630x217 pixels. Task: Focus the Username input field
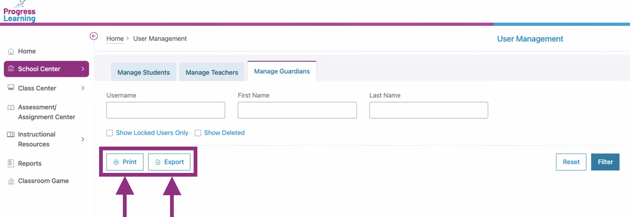[x=166, y=110]
